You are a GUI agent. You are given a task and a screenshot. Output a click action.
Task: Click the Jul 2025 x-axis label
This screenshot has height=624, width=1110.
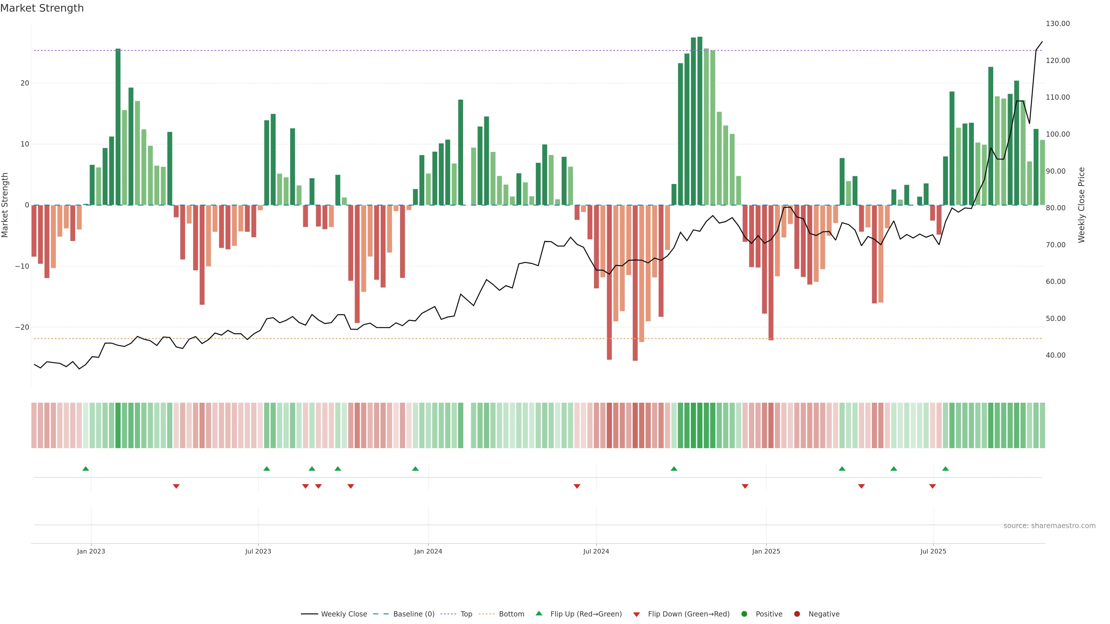pyautogui.click(x=933, y=551)
